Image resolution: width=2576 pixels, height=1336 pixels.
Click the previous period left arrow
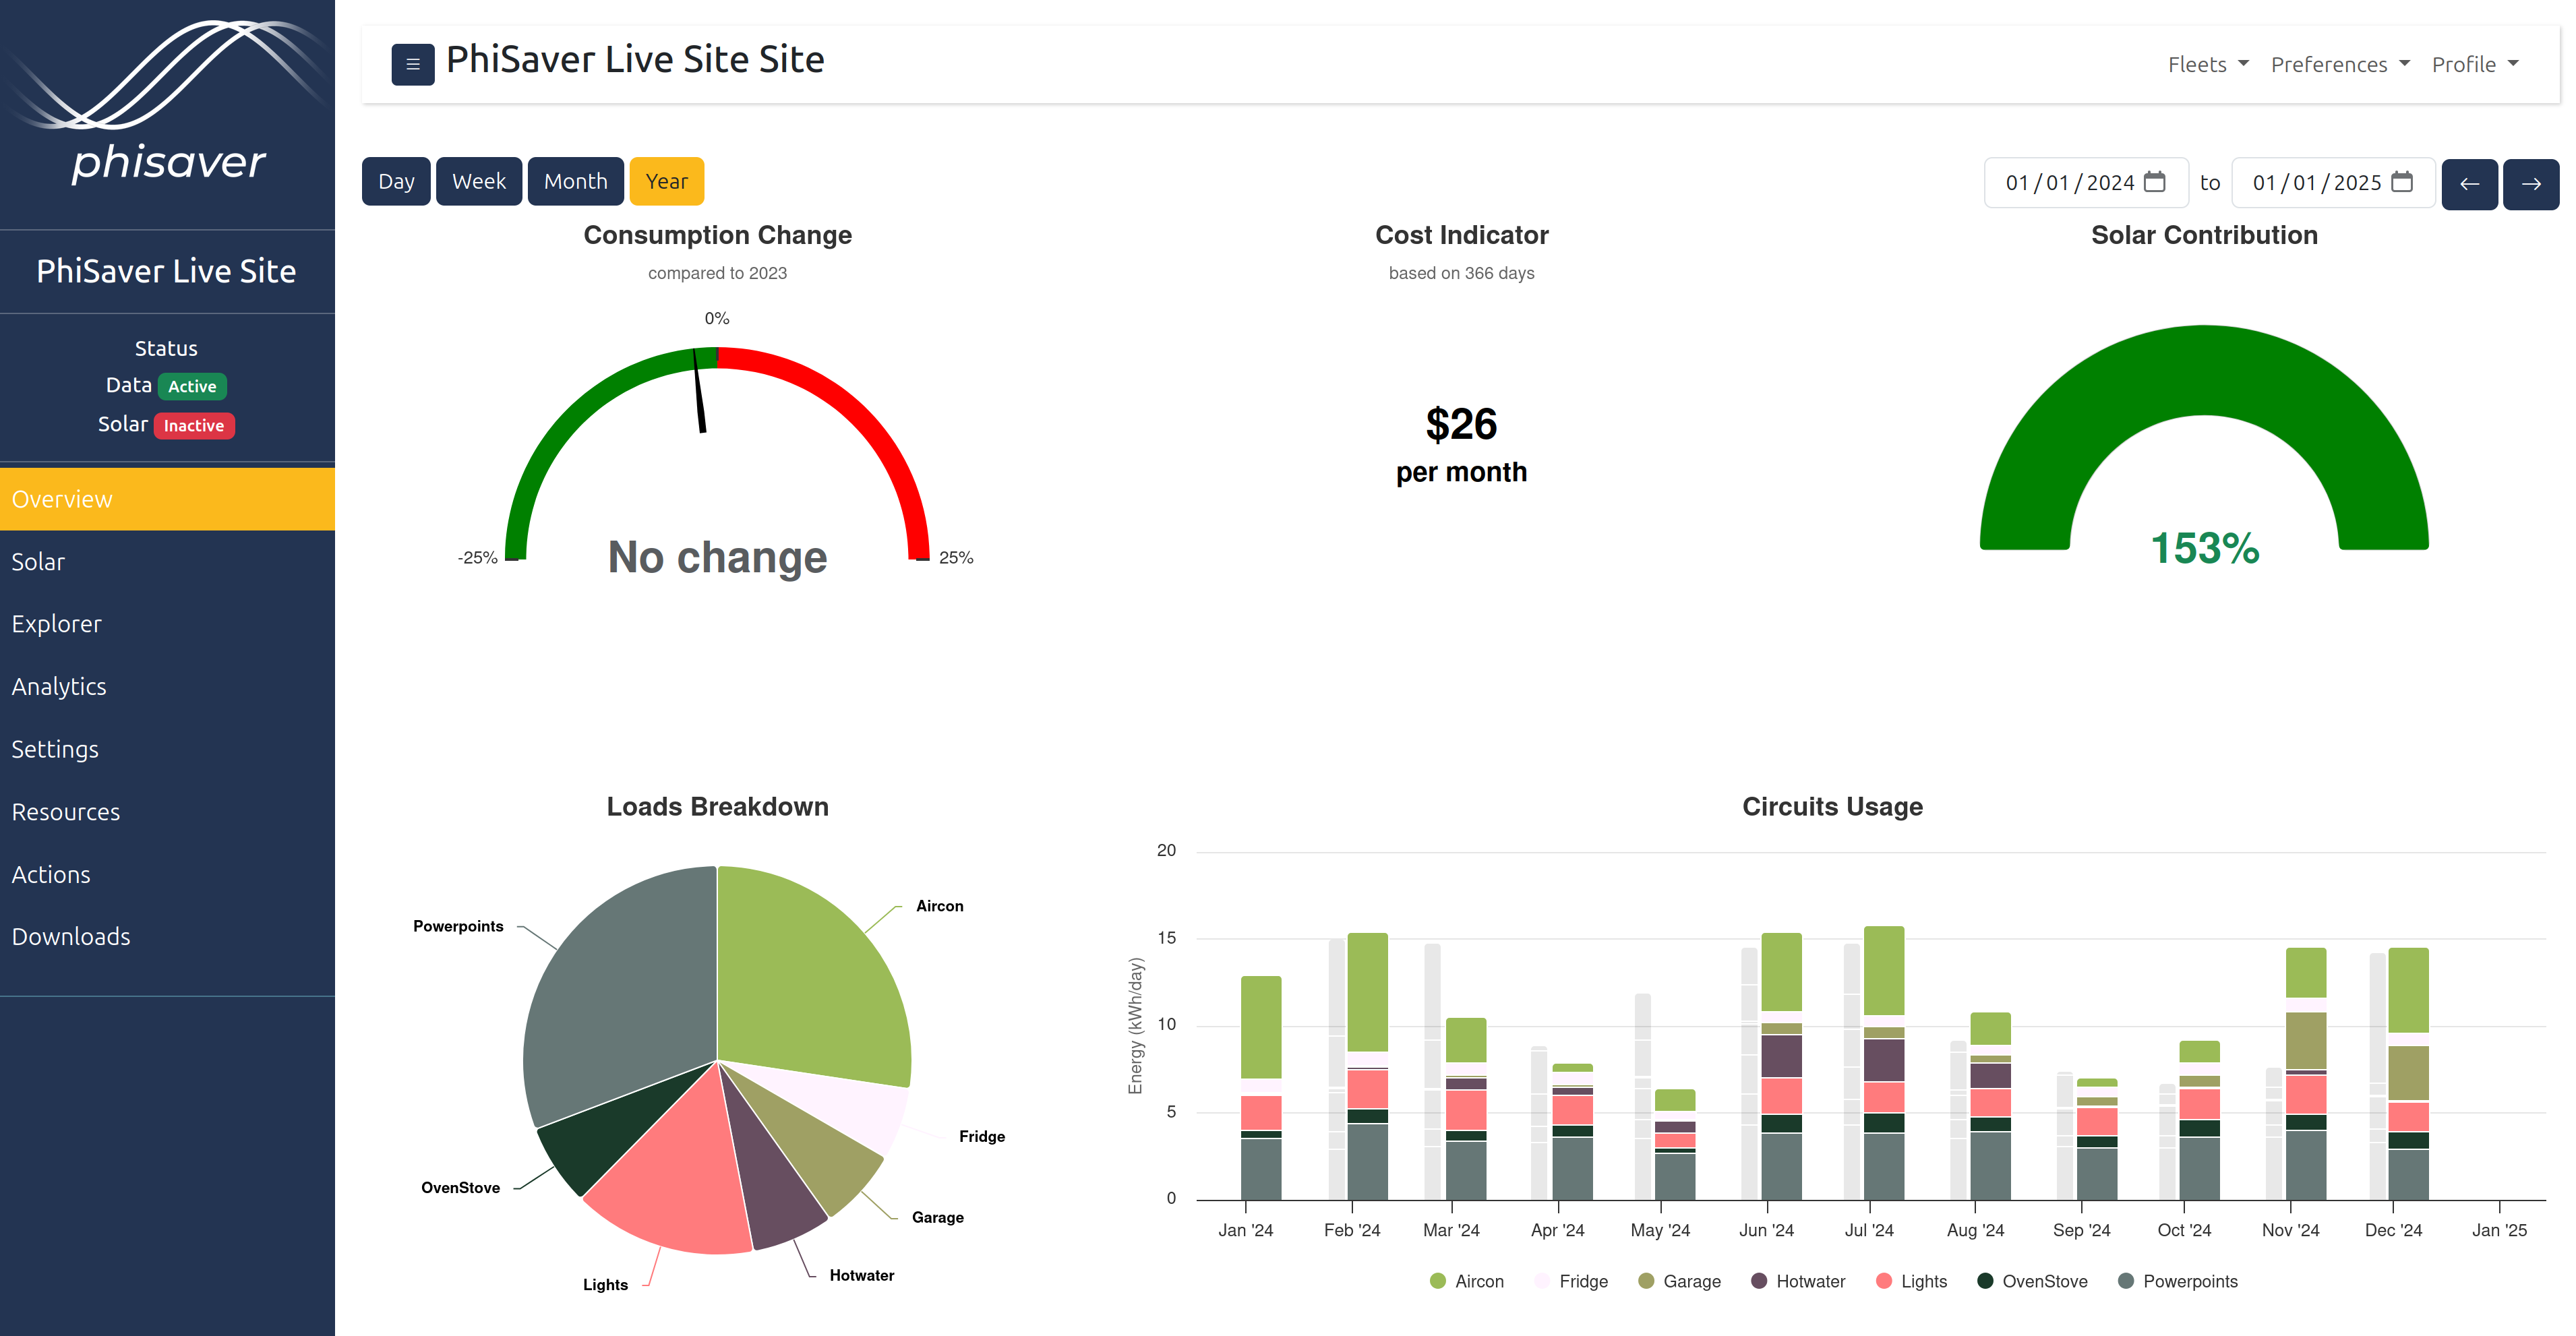2469,183
